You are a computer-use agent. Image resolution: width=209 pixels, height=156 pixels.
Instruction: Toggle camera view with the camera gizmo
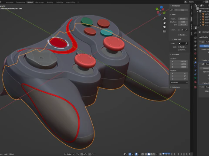[x=165, y=27]
